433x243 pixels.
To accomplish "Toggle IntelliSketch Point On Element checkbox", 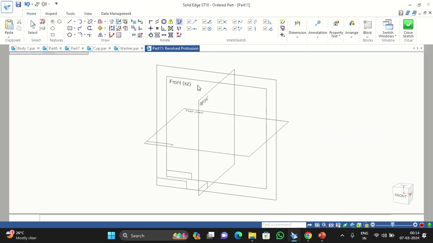I will (204, 22).
